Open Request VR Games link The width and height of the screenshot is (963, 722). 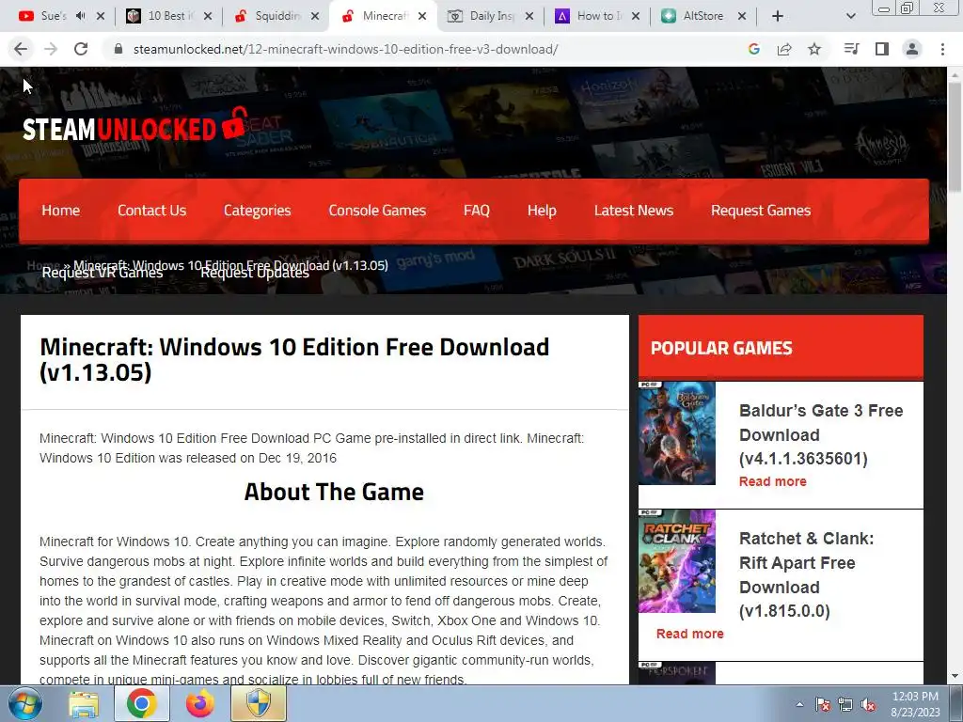tap(103, 274)
